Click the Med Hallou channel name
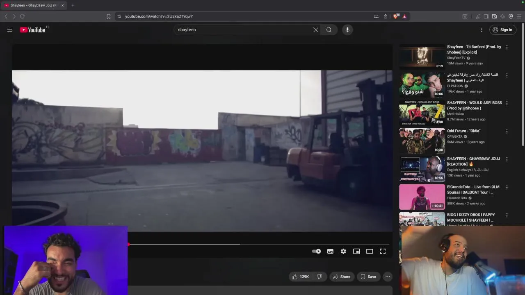Screen dimensions: 525x295 point(455,114)
